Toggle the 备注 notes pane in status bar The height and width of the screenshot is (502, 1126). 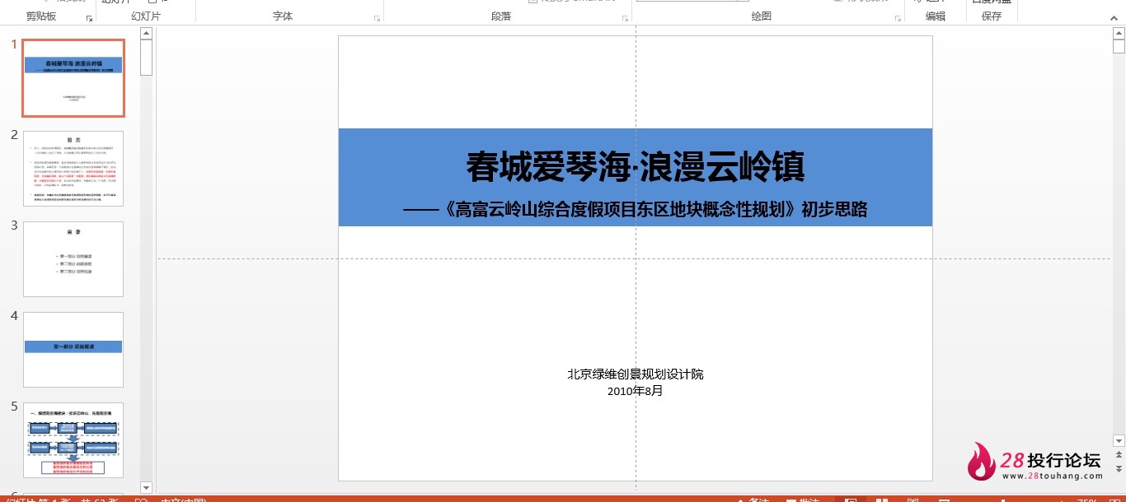click(x=753, y=499)
